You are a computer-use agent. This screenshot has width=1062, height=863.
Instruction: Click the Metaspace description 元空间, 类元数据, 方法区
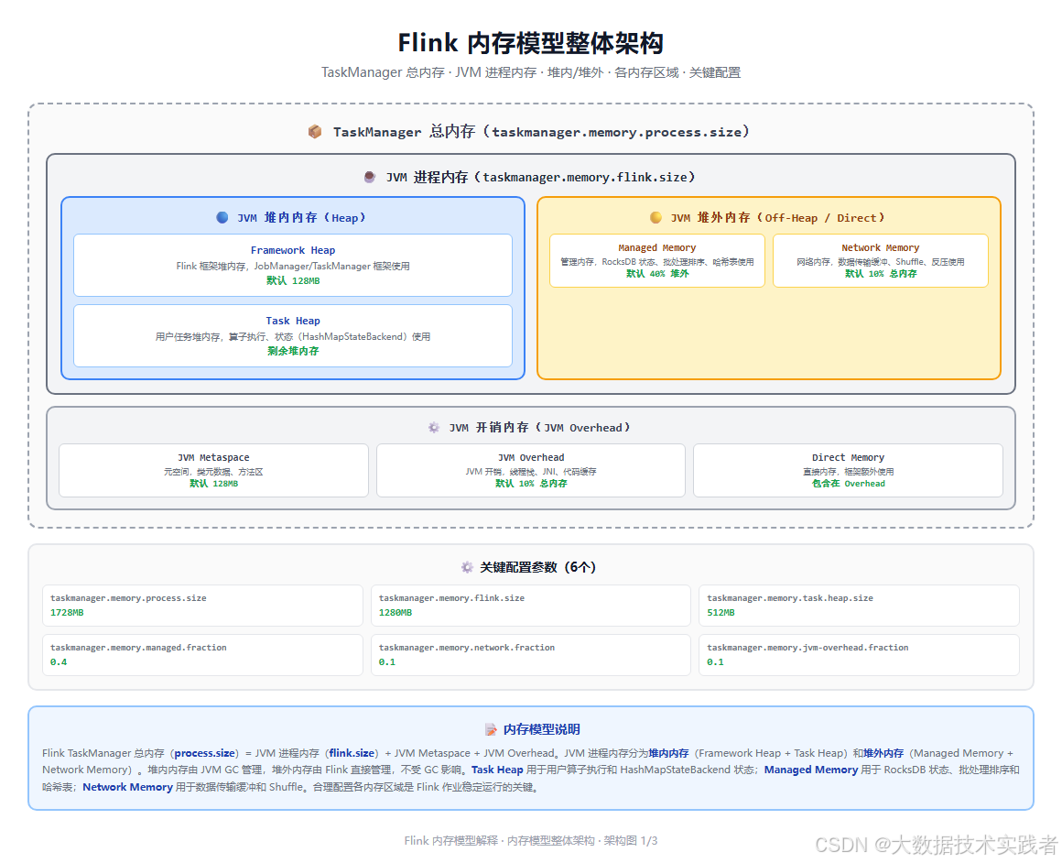point(213,472)
